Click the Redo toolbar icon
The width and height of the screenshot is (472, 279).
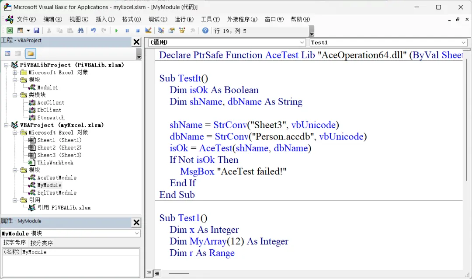click(x=104, y=31)
